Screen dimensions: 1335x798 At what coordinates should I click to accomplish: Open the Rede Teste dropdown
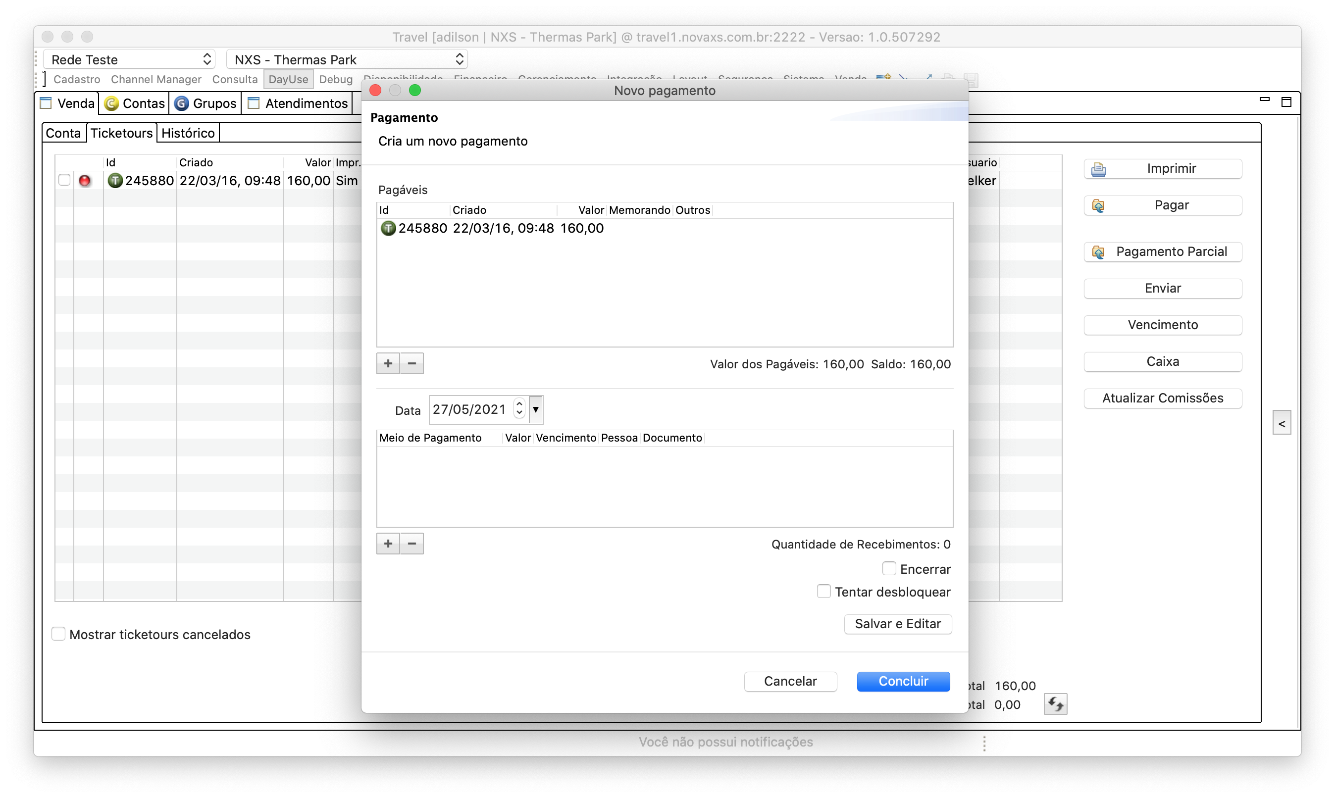[129, 59]
